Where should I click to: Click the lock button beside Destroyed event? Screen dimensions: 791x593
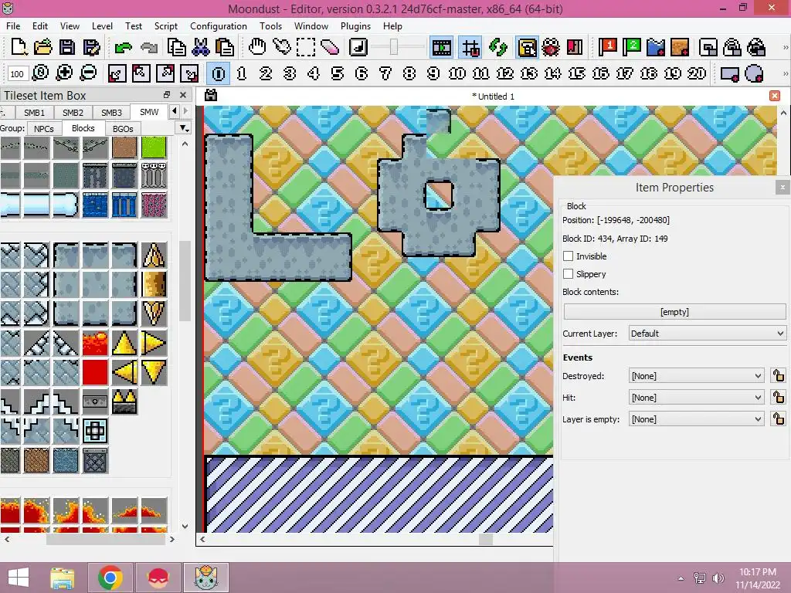779,376
